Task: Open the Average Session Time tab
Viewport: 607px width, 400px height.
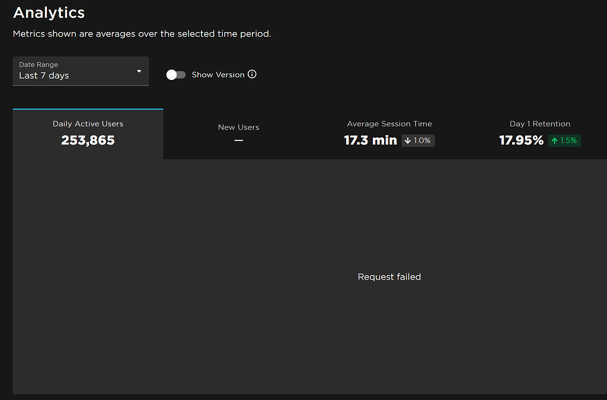Action: (389, 134)
